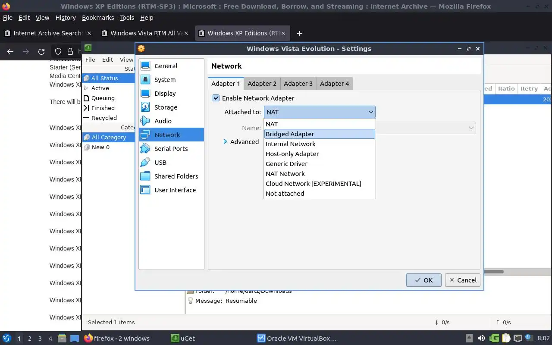Click the volume icon in system tray

click(481, 338)
